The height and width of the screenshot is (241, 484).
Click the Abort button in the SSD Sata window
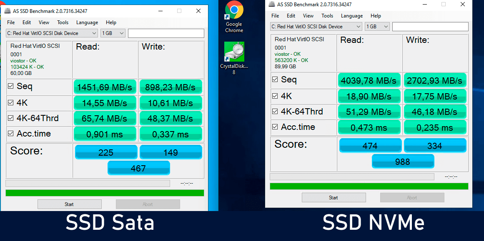click(x=148, y=204)
